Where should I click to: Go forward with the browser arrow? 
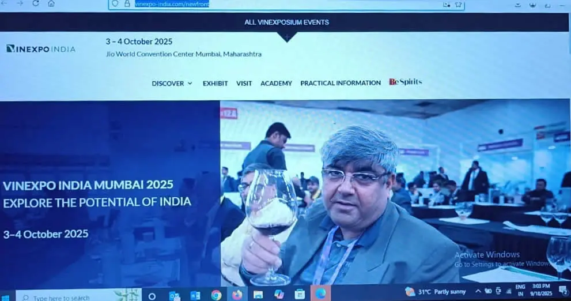tap(20, 3)
